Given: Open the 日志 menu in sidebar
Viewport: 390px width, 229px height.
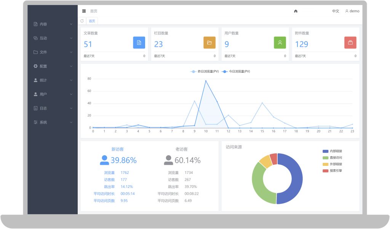Looking at the screenshot, I should (53, 108).
